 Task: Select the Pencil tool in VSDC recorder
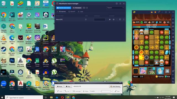pos(60,91)
